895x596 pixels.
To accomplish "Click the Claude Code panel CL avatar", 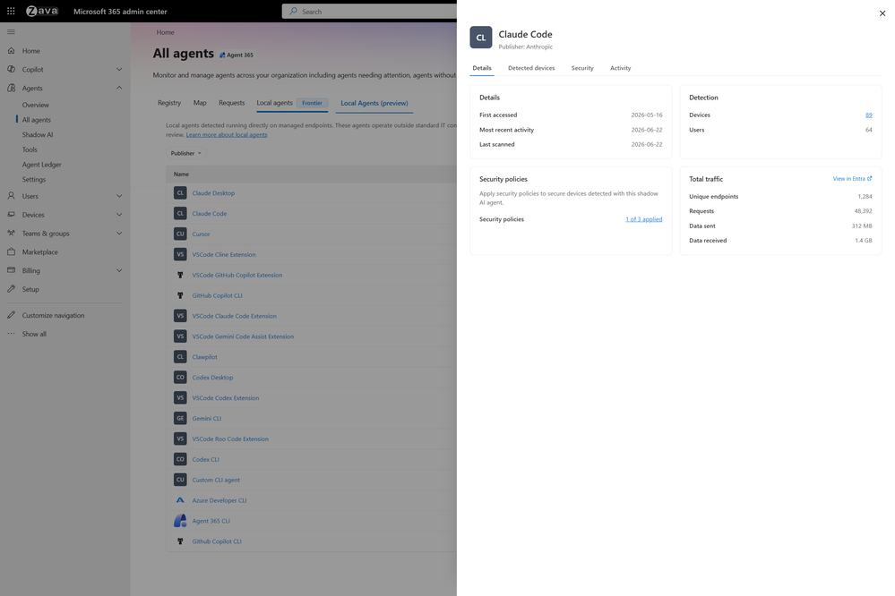I will (x=480, y=38).
